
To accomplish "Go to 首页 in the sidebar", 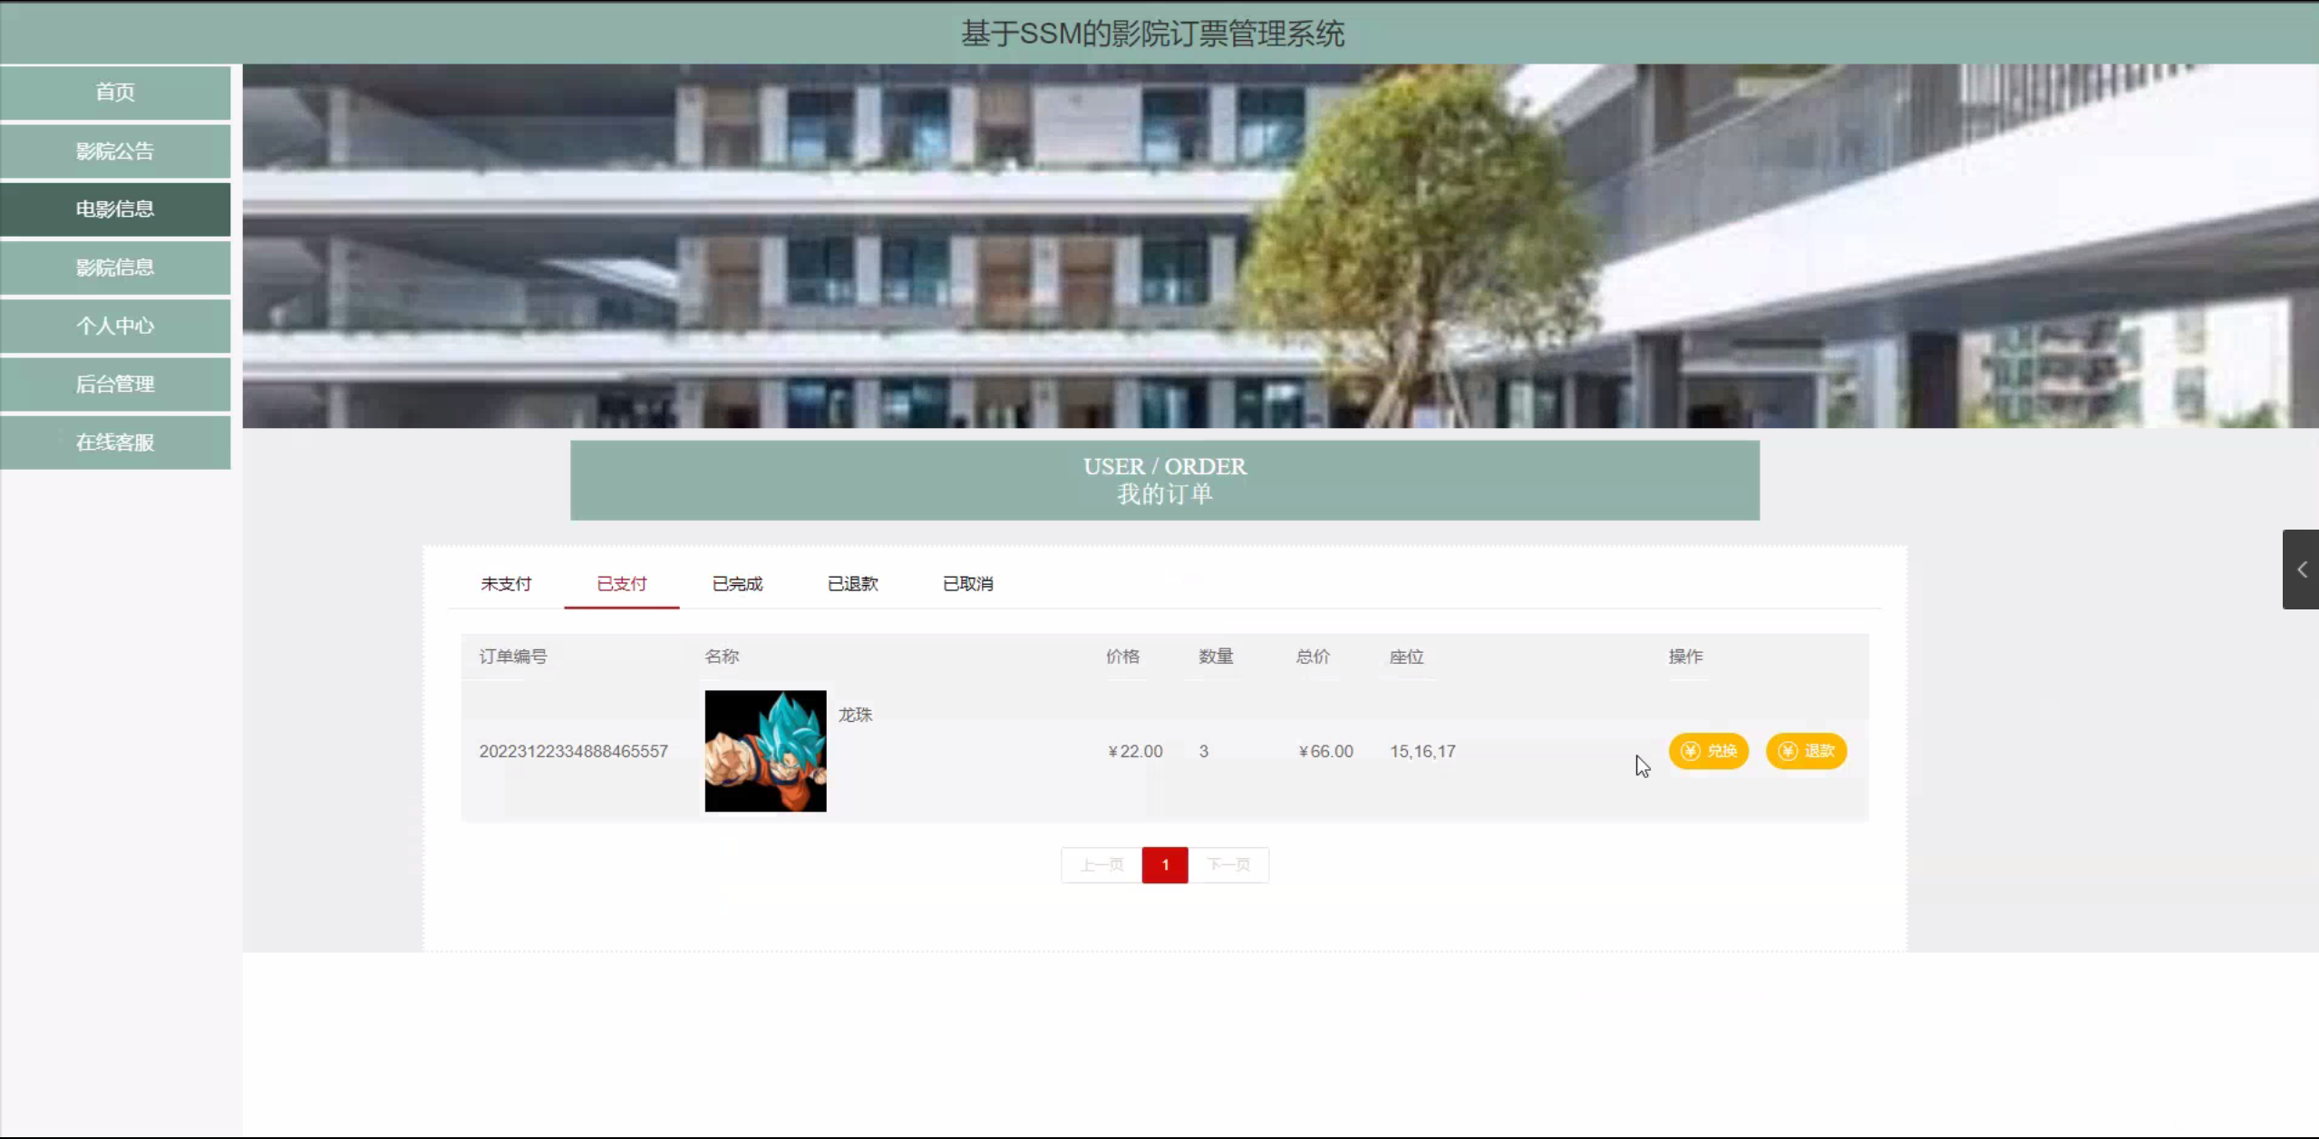I will tap(115, 92).
